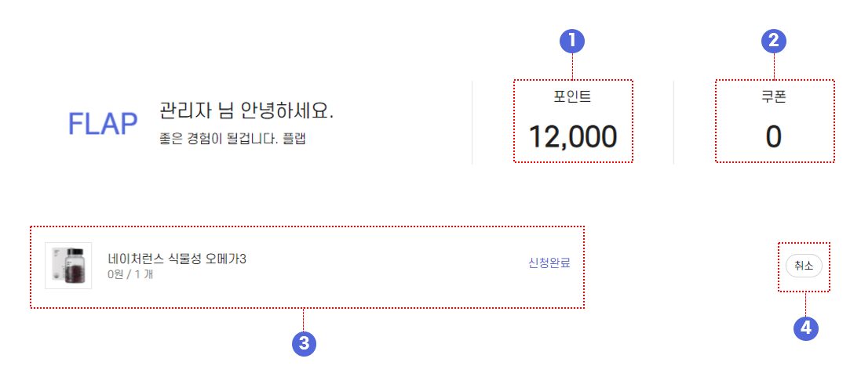The height and width of the screenshot is (384, 861).
Task: Click the 쿠폰 label
Action: tap(774, 96)
